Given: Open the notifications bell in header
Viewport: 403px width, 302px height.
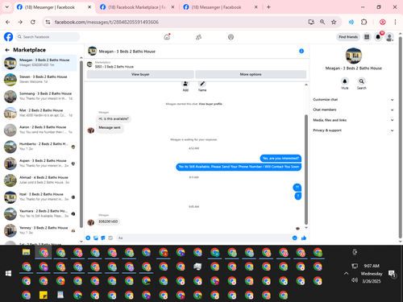Looking at the screenshot, I should (x=378, y=37).
